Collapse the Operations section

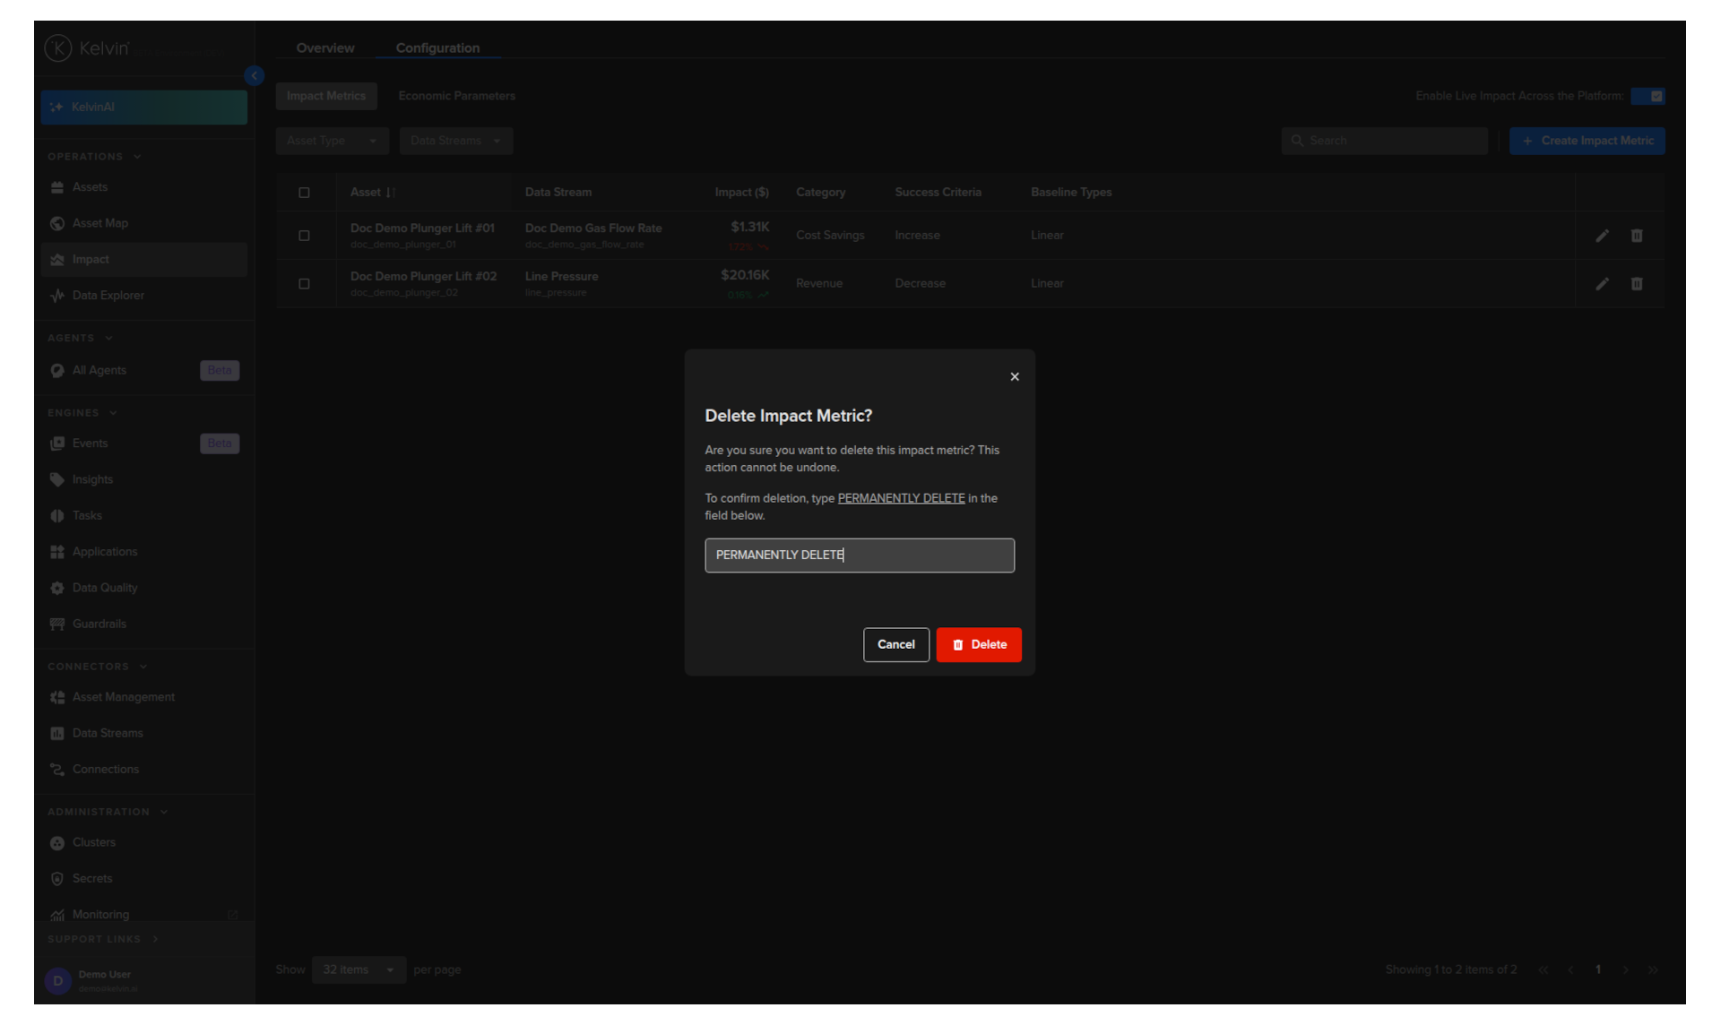coord(94,157)
